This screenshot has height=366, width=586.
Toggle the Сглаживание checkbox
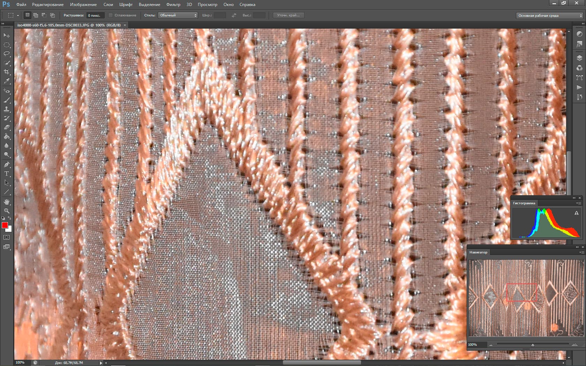pyautogui.click(x=111, y=15)
